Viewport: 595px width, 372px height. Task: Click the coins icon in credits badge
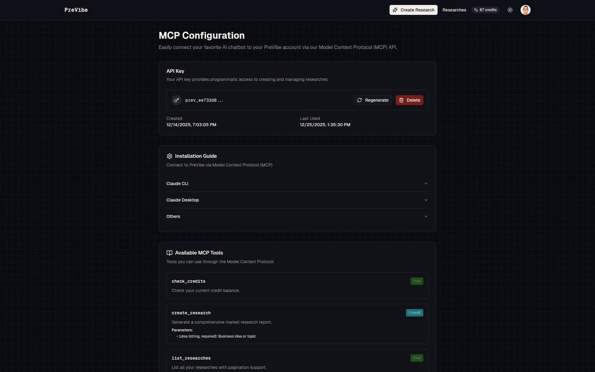click(x=476, y=10)
